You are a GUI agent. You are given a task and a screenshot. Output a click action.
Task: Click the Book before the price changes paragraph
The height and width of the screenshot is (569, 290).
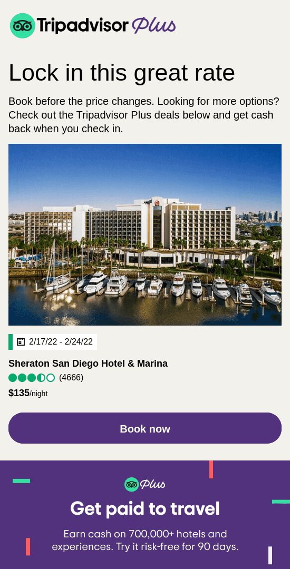(144, 115)
